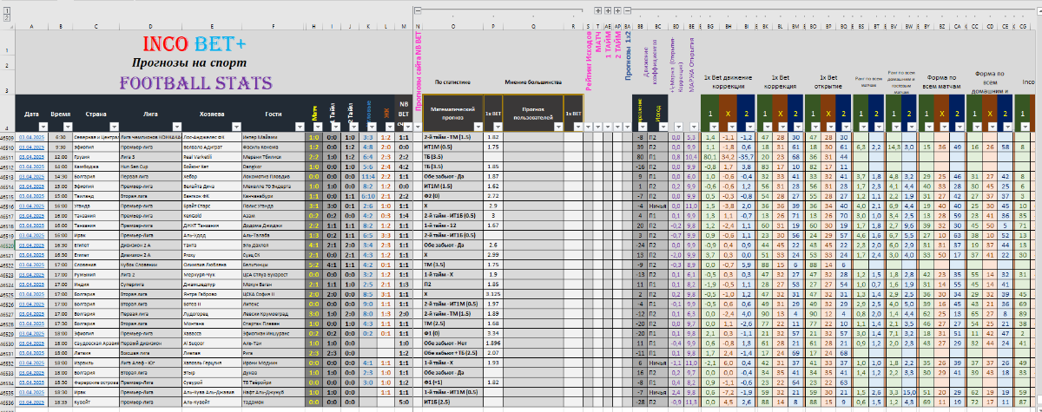This screenshot has width=1042, height=412.
Task: Collapse column group using minus above column N
Action: click(x=418, y=11)
